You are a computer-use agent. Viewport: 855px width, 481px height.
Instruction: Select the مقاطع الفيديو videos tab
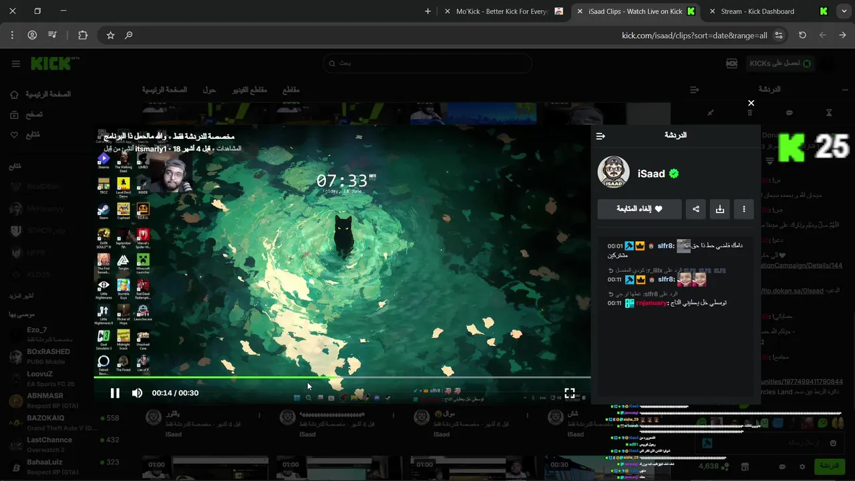(249, 90)
